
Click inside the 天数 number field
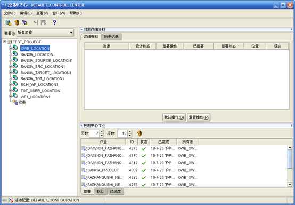tap(94, 133)
